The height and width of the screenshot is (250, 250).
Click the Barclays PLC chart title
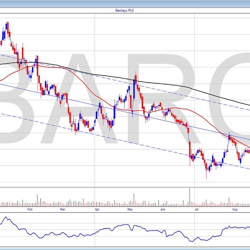[x=125, y=11]
